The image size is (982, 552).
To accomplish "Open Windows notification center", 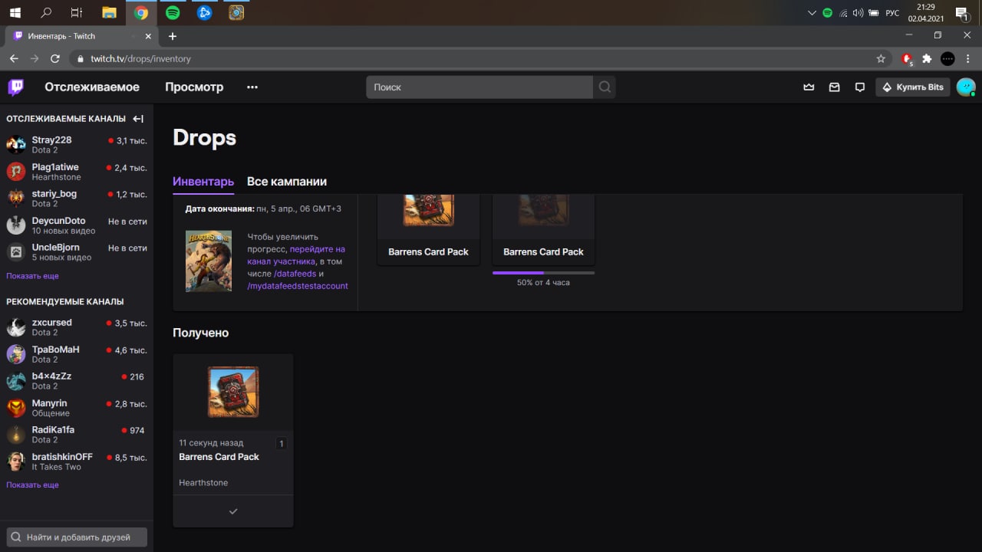I will pyautogui.click(x=961, y=12).
